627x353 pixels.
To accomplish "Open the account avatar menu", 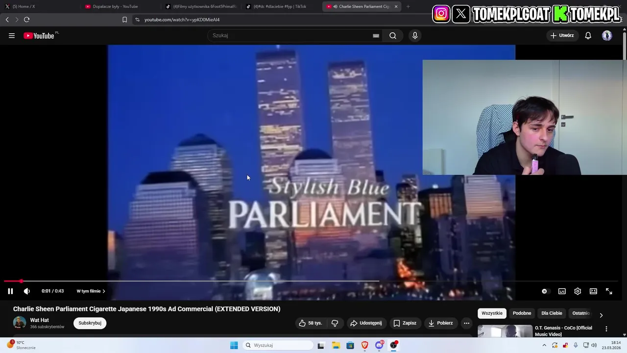I will [607, 35].
